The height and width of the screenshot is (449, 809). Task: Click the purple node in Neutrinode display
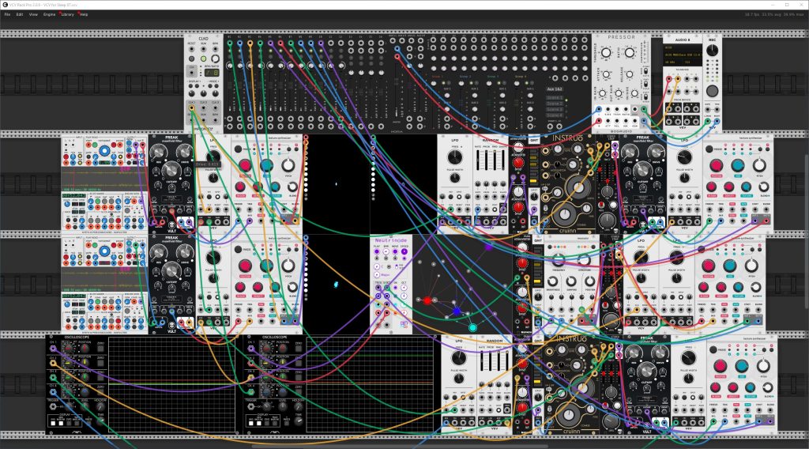488,247
